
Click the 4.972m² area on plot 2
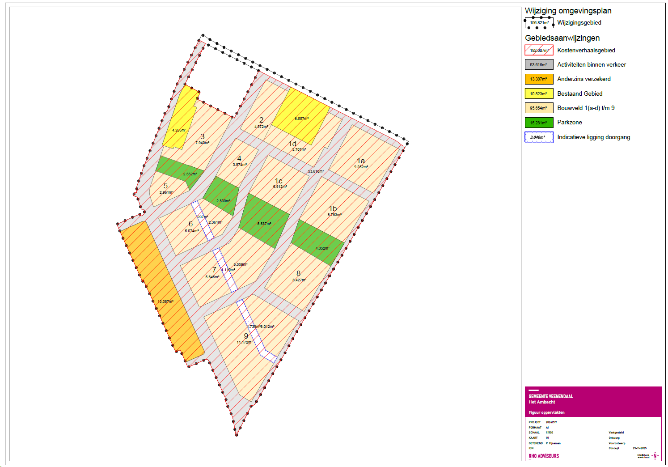[x=261, y=127]
